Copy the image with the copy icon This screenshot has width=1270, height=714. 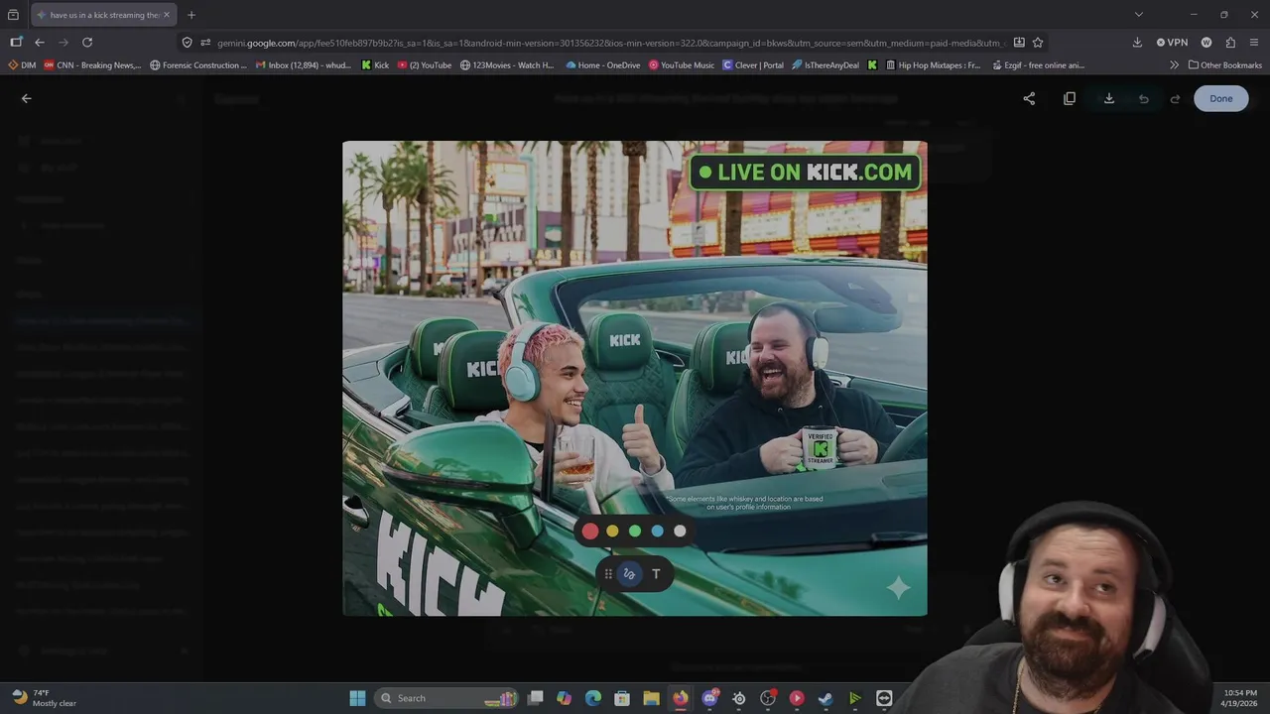(x=1070, y=98)
